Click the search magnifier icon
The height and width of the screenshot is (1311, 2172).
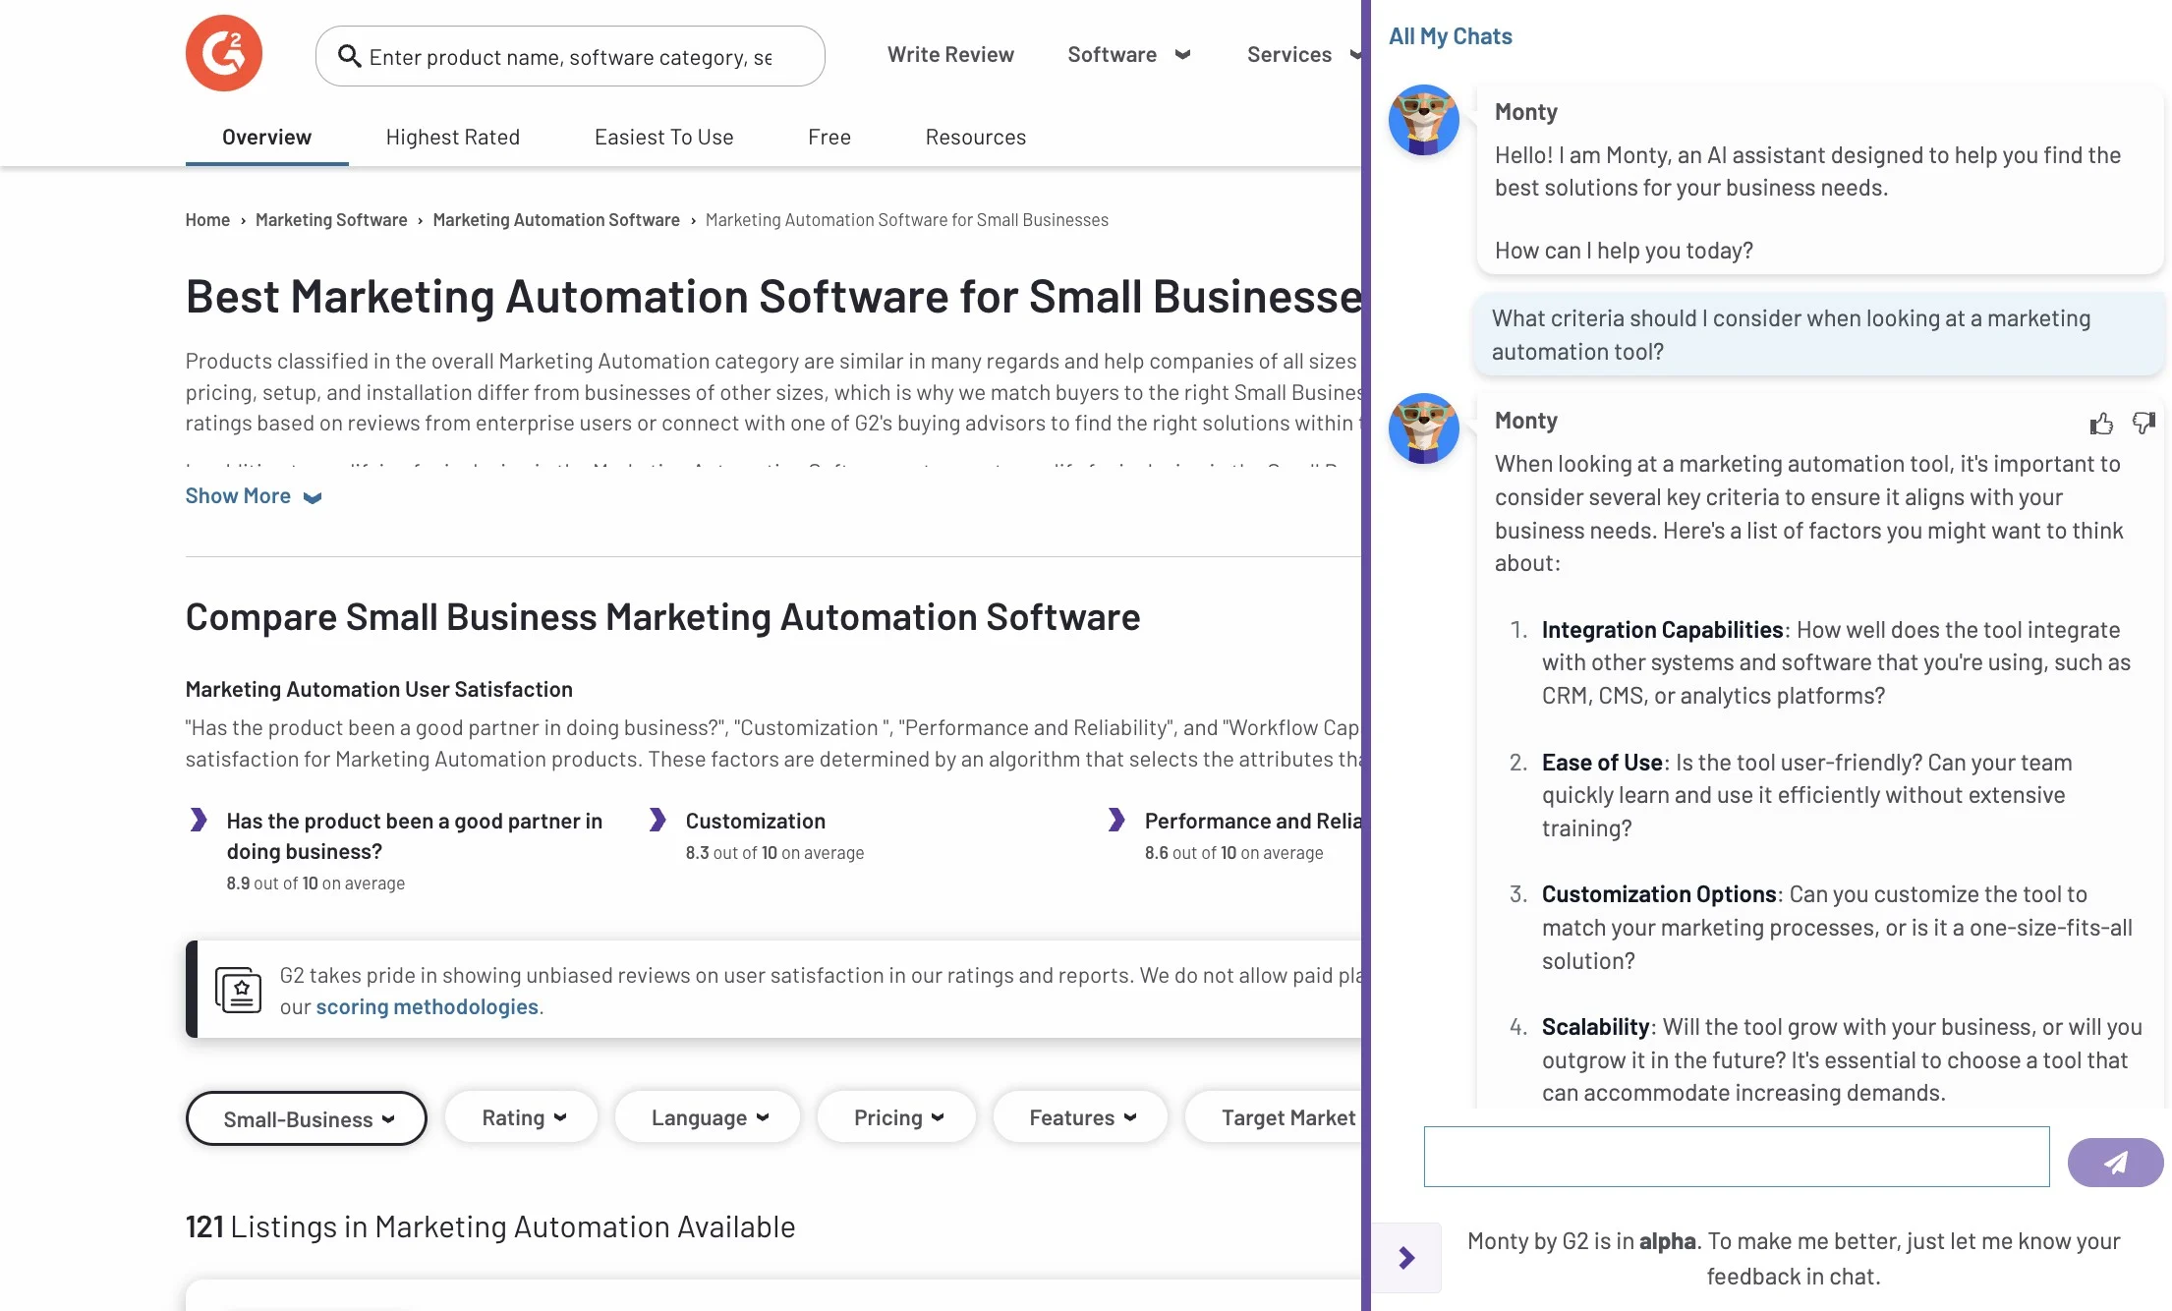(349, 56)
